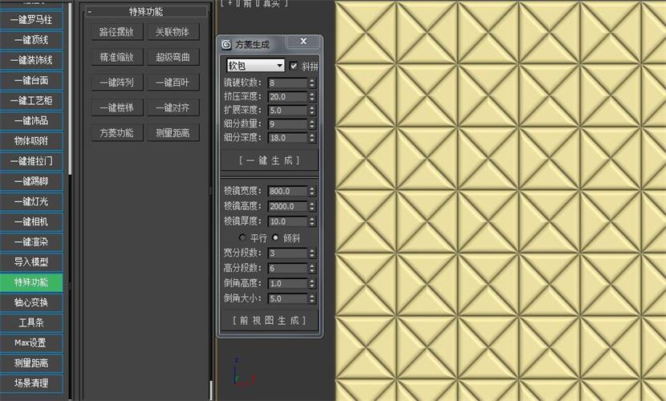
Task: Adjust the 细分深度 spinner arrows
Action: point(312,138)
